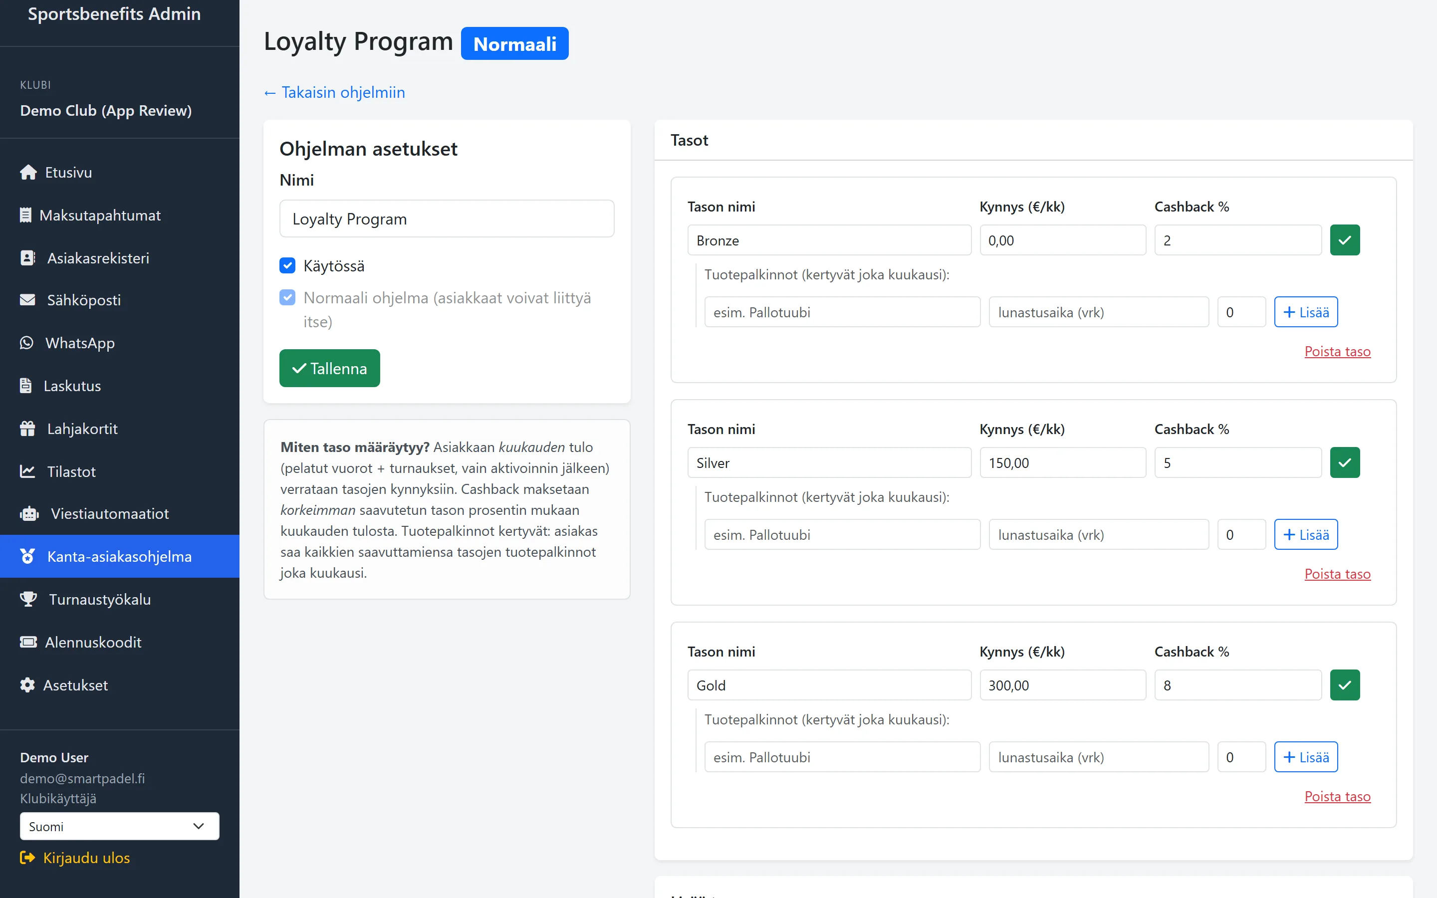Click Lisää button in Silver tier
Viewport: 1437px width, 898px height.
(x=1306, y=534)
